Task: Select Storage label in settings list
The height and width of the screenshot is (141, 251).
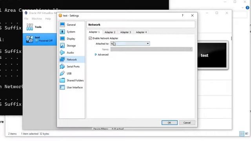Action: pos(71,45)
